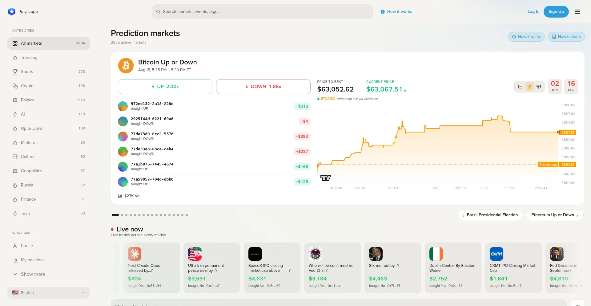Switch to the line chart view
Viewport: 591px width, 306px height.
click(520, 87)
